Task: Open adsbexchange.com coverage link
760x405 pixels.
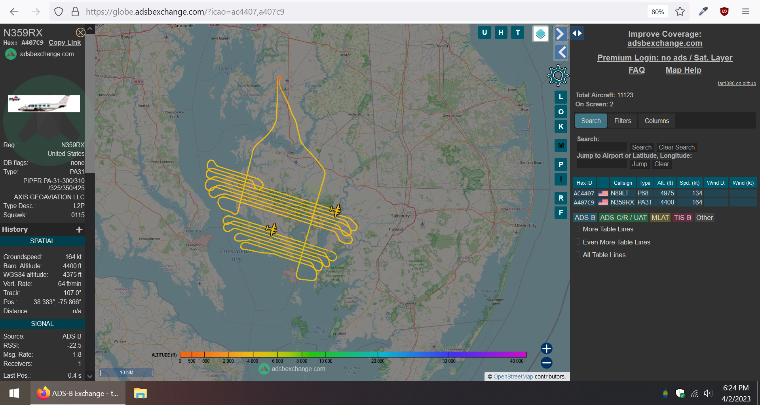Action: point(665,44)
